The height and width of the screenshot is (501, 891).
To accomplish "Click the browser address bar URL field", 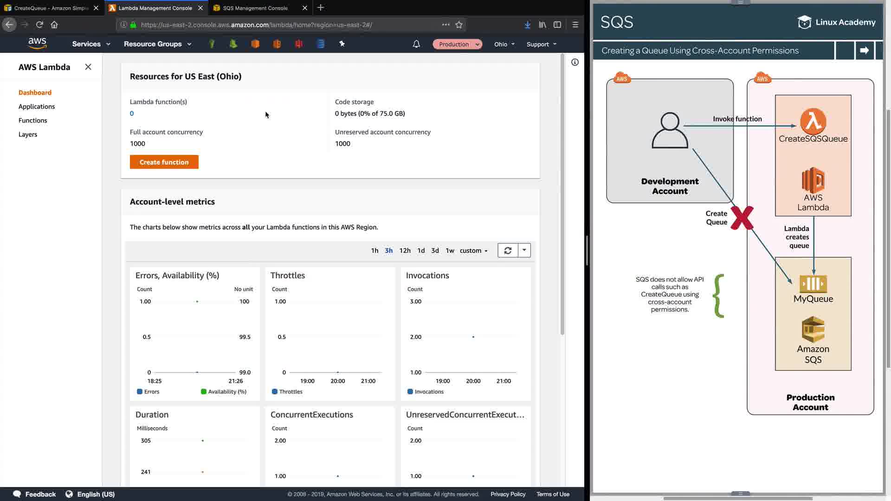I will [x=278, y=25].
